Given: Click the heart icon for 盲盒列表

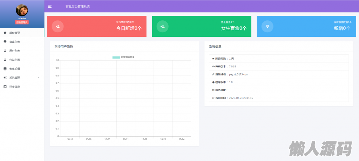Looking at the screenshot, I should pos(5,42).
